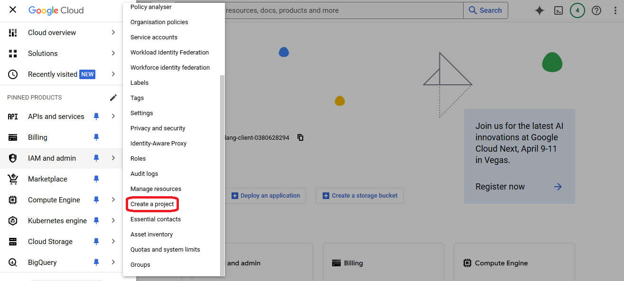Choose Service accounts from the submenu
The height and width of the screenshot is (281, 624).
(154, 37)
